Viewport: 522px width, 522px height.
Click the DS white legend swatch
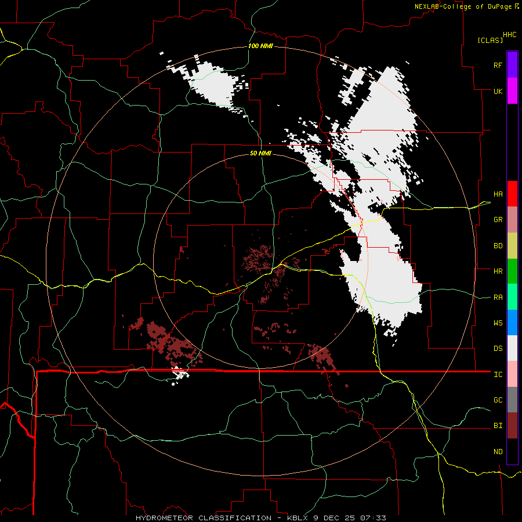point(512,348)
